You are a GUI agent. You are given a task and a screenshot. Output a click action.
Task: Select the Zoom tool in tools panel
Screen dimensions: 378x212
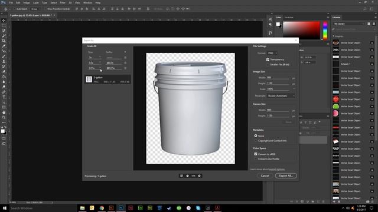4,118
